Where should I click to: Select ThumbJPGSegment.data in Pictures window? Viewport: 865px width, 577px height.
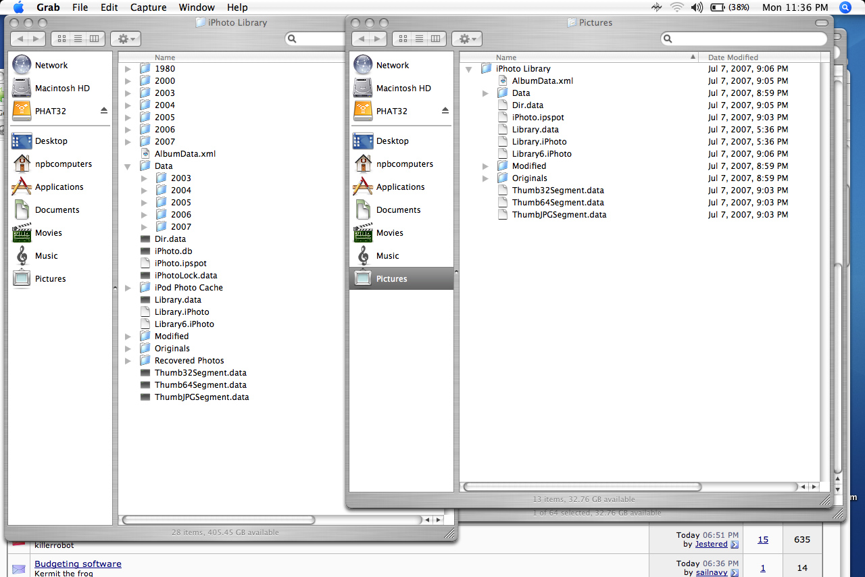pyautogui.click(x=560, y=215)
